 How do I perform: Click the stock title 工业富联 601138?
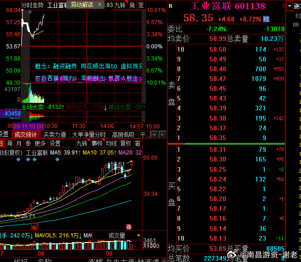[x=228, y=6]
